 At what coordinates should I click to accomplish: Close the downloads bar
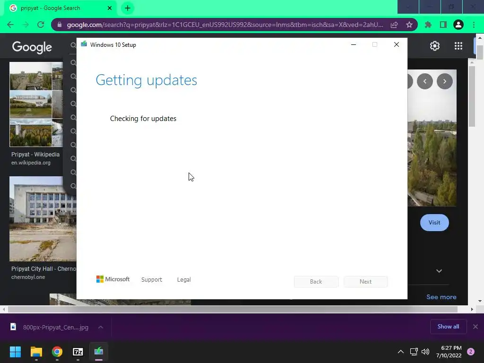point(475,327)
